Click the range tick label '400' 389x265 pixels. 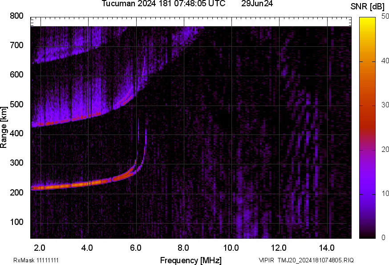tap(16, 134)
